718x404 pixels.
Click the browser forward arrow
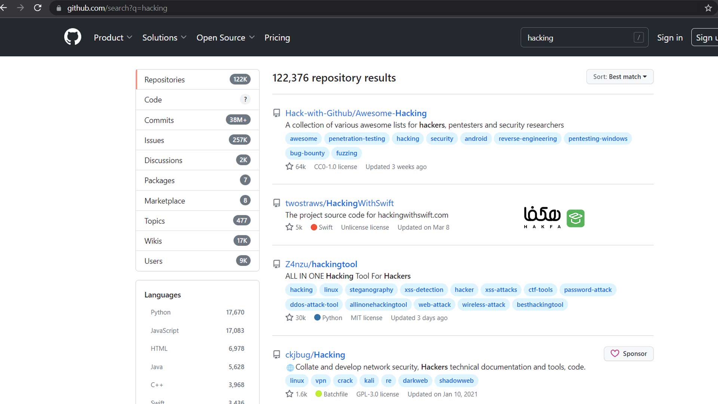coord(21,8)
